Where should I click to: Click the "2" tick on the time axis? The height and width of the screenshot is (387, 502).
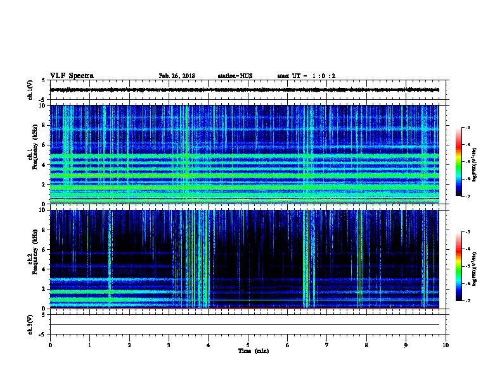pyautogui.click(x=129, y=345)
